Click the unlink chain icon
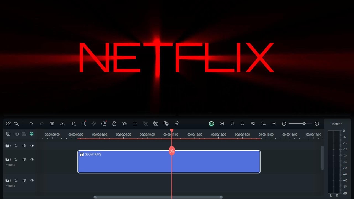This screenshot has width=354, height=199. [176, 124]
